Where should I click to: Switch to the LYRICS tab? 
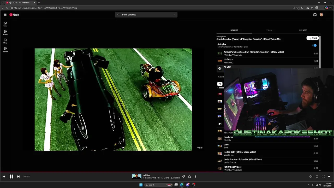(x=269, y=30)
